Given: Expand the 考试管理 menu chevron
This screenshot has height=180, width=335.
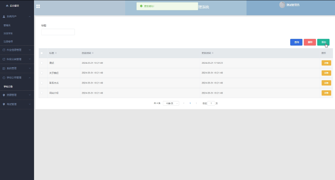Looking at the screenshot, I should [30, 104].
